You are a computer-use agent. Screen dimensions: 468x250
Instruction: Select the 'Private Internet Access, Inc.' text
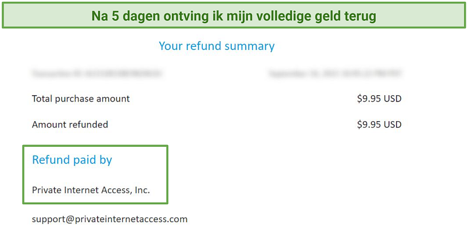coord(91,190)
